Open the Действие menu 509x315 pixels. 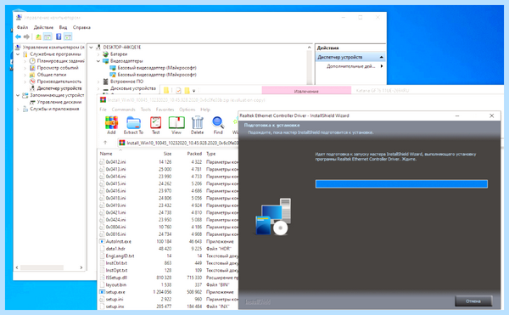tap(43, 27)
